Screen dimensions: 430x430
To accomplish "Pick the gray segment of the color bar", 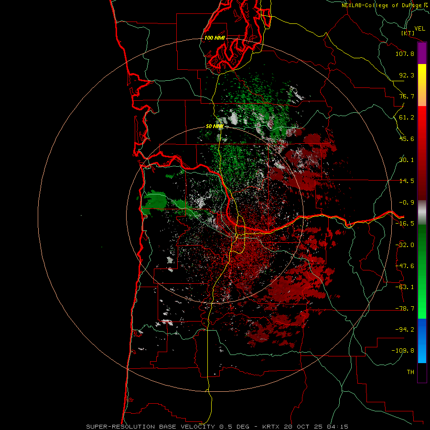I will (422, 212).
